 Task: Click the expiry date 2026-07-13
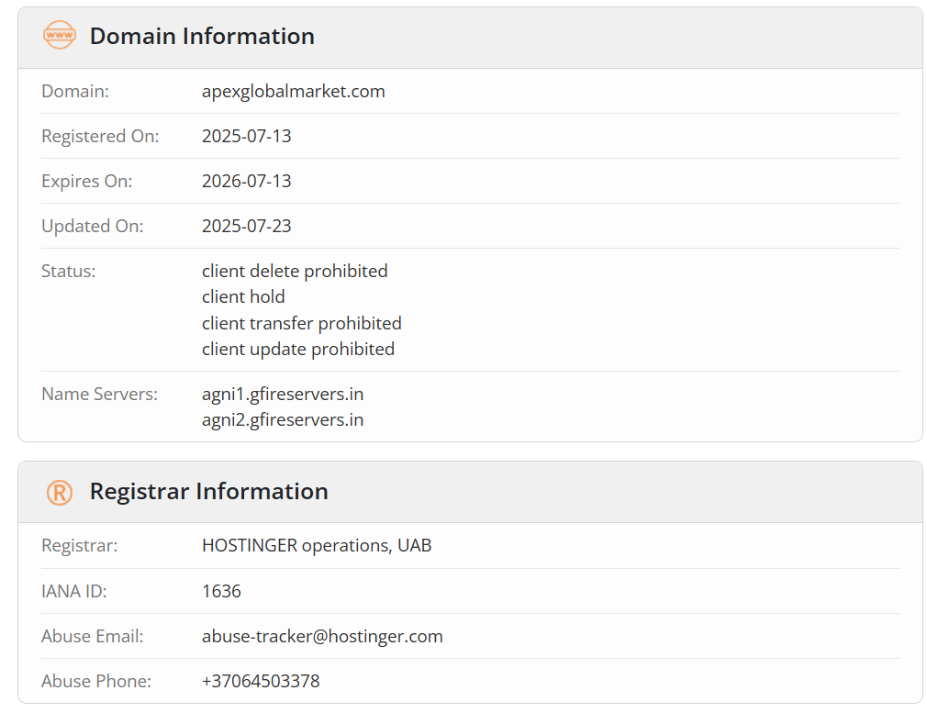coord(247,181)
